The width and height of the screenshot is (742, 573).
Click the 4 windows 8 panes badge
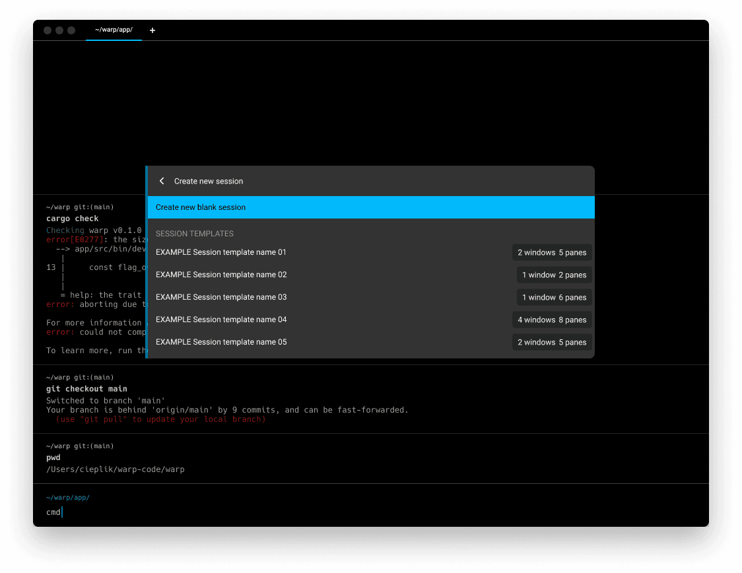point(552,320)
